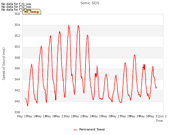Viewport: 180px width, 135px height.
Task: Click the 'May 17' x-axis date label
Action: (22, 116)
